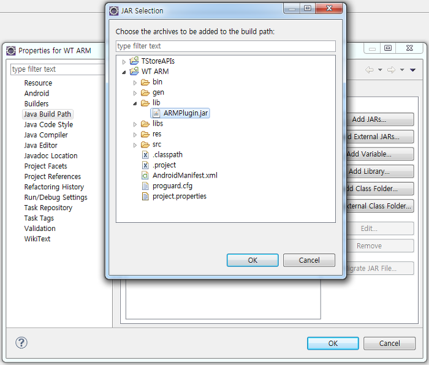Open Validation page

point(40,228)
